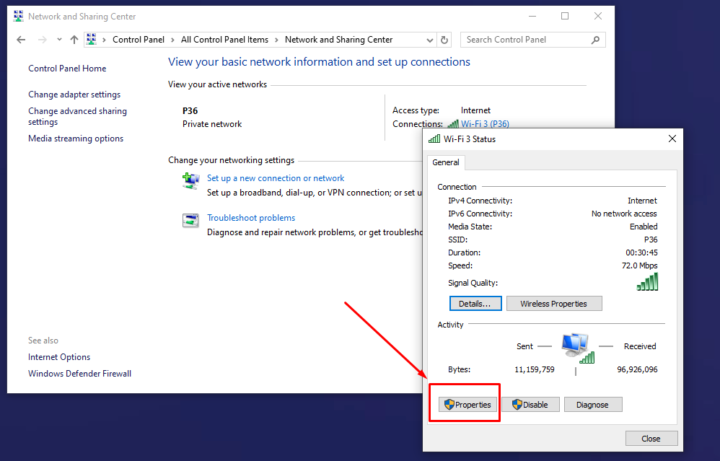Click Wi-Fi 3 Status title bar icon

point(434,139)
